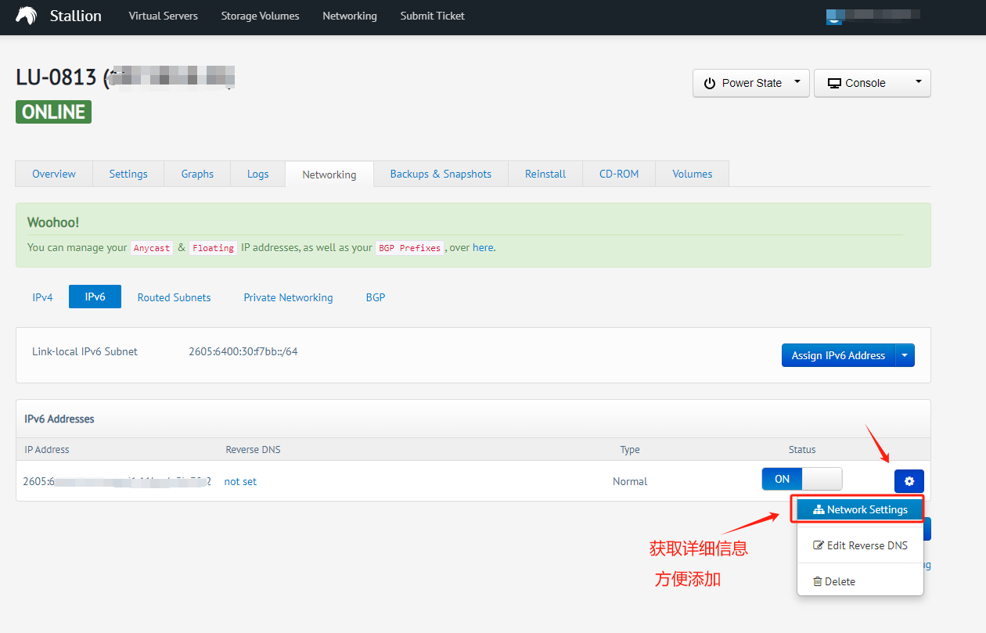
Task: Open the user account avatar menu
Action: [x=834, y=16]
